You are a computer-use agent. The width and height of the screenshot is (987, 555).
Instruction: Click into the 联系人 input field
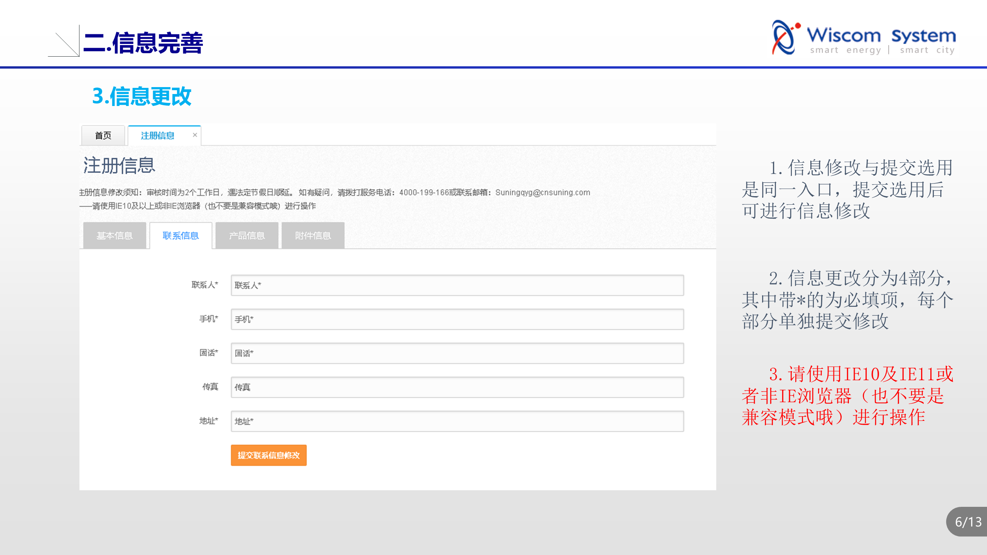(x=457, y=285)
